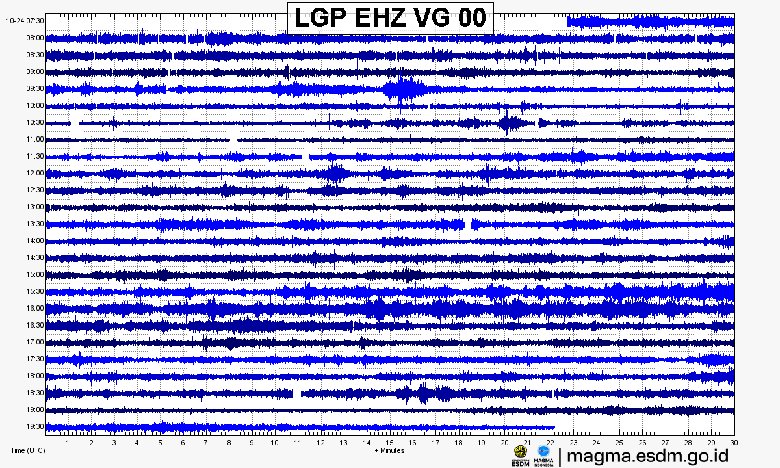
Task: Click the 18:30 row label
Action: [x=35, y=393]
